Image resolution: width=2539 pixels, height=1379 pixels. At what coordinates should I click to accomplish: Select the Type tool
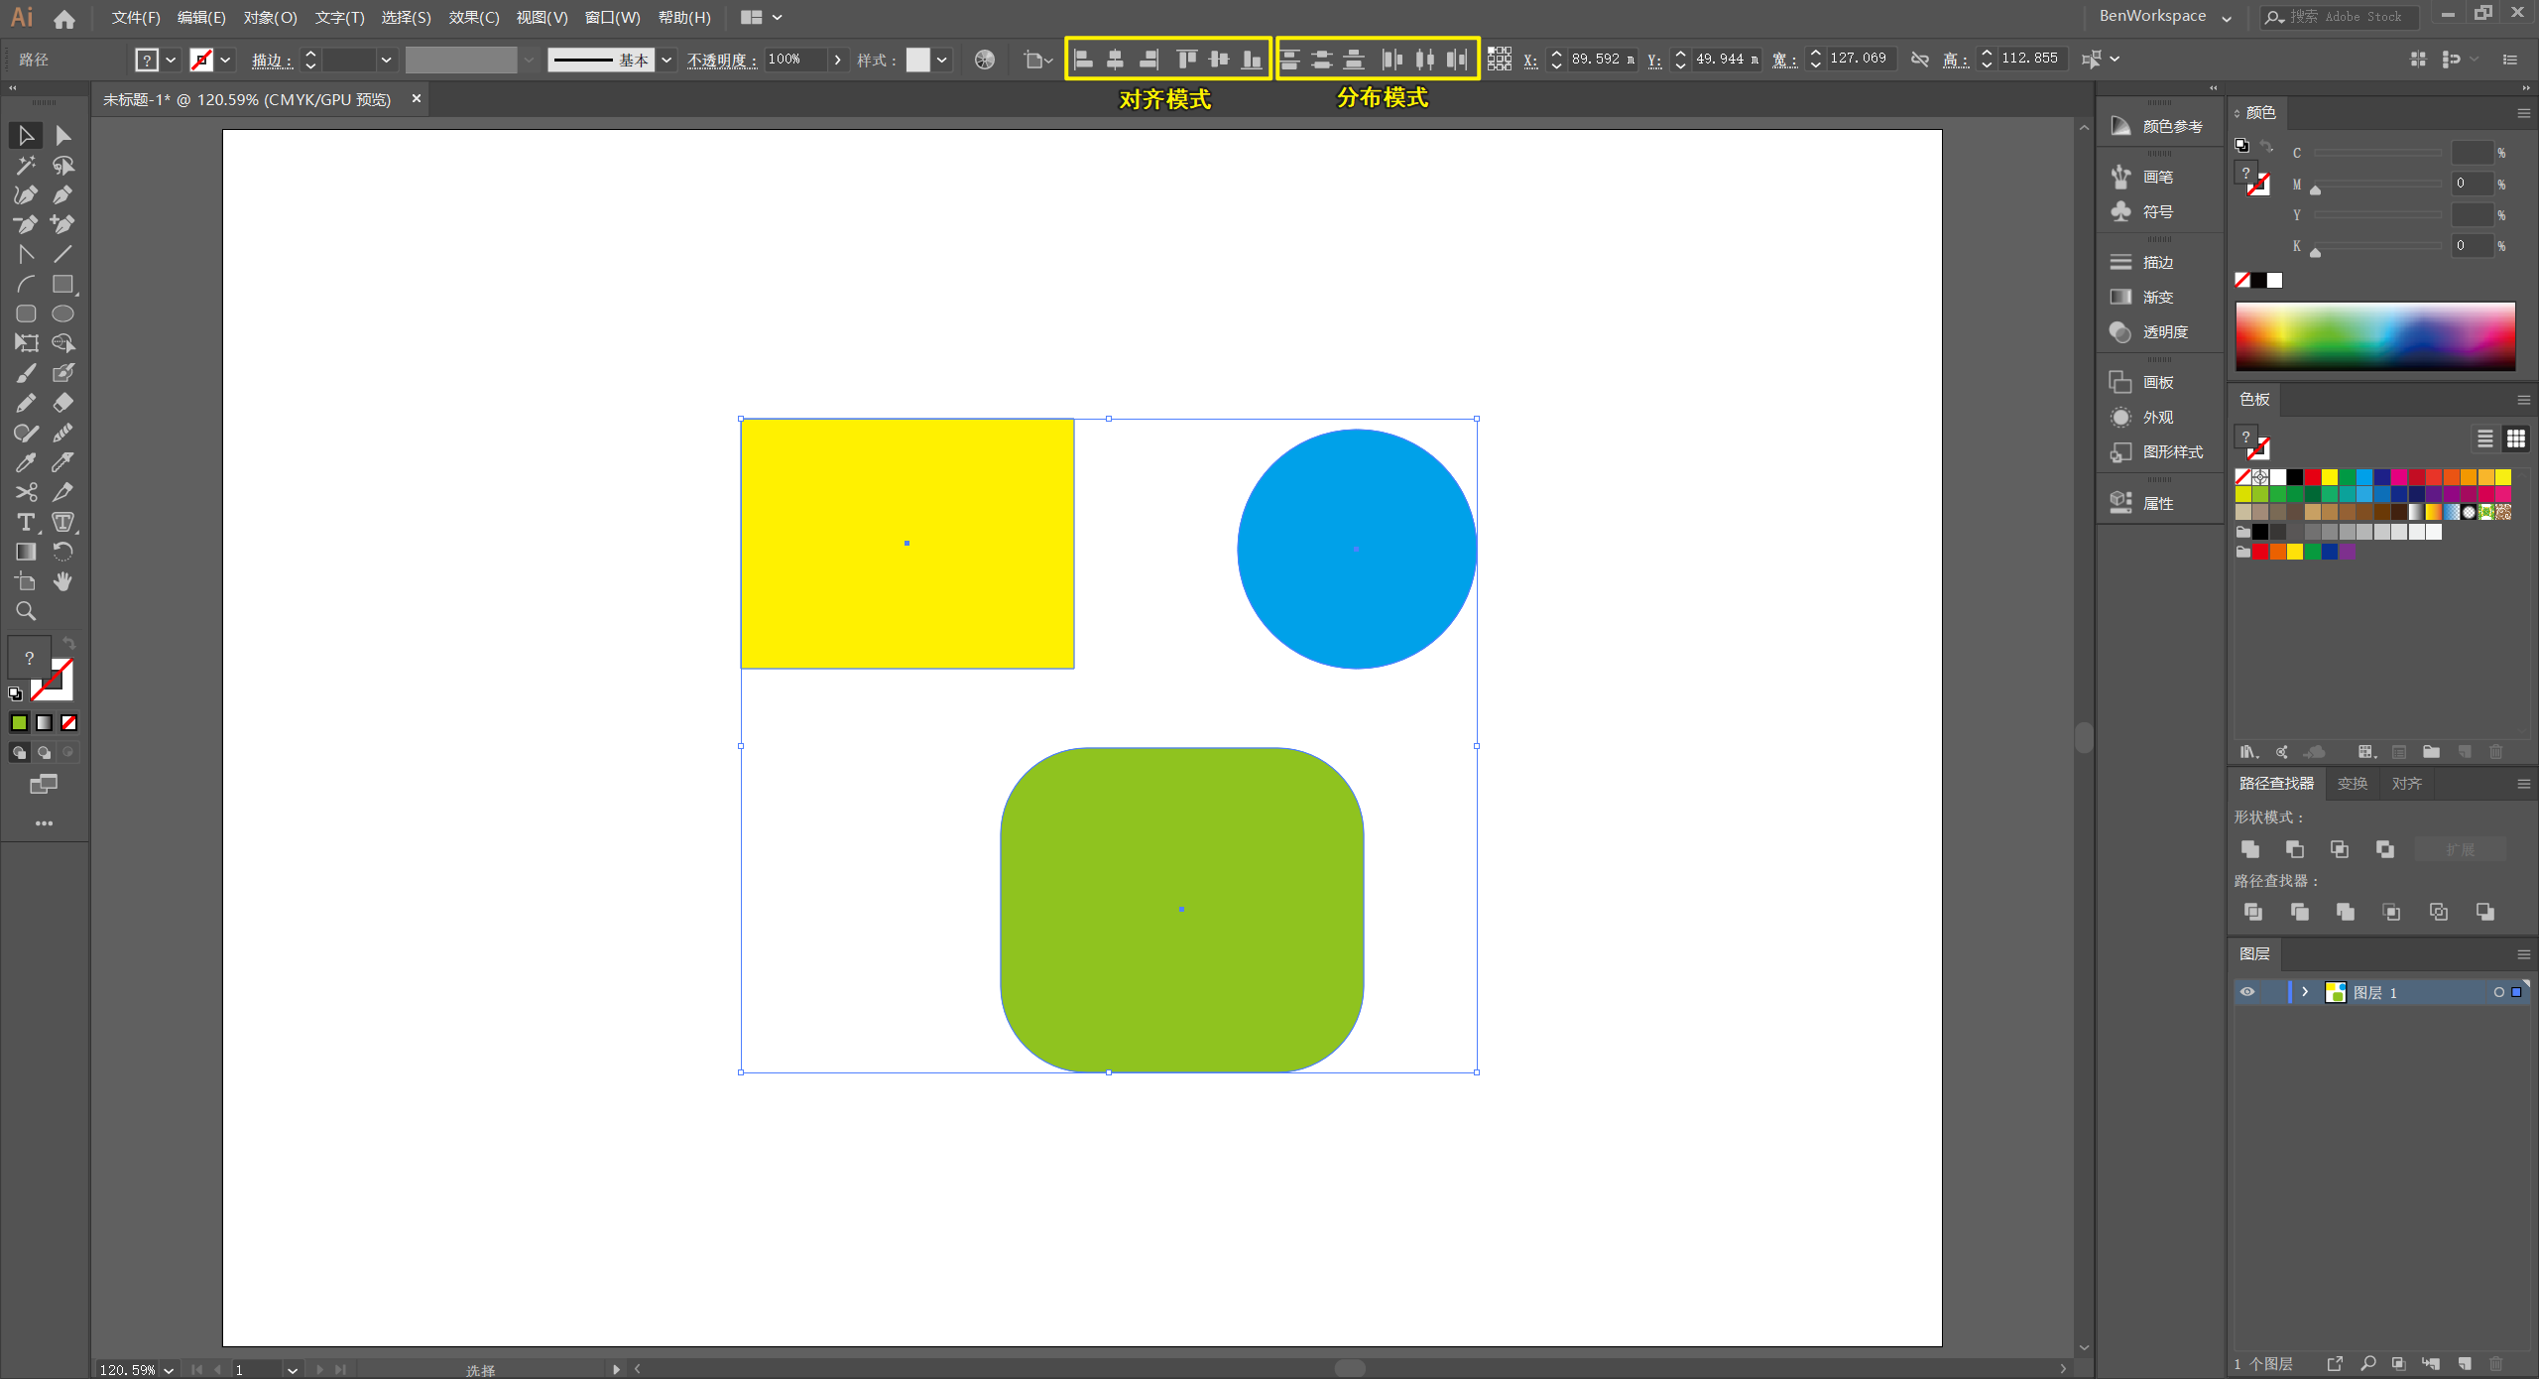pos(26,522)
